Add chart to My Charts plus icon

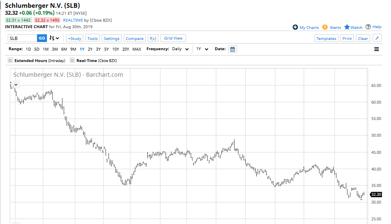pos(295,27)
